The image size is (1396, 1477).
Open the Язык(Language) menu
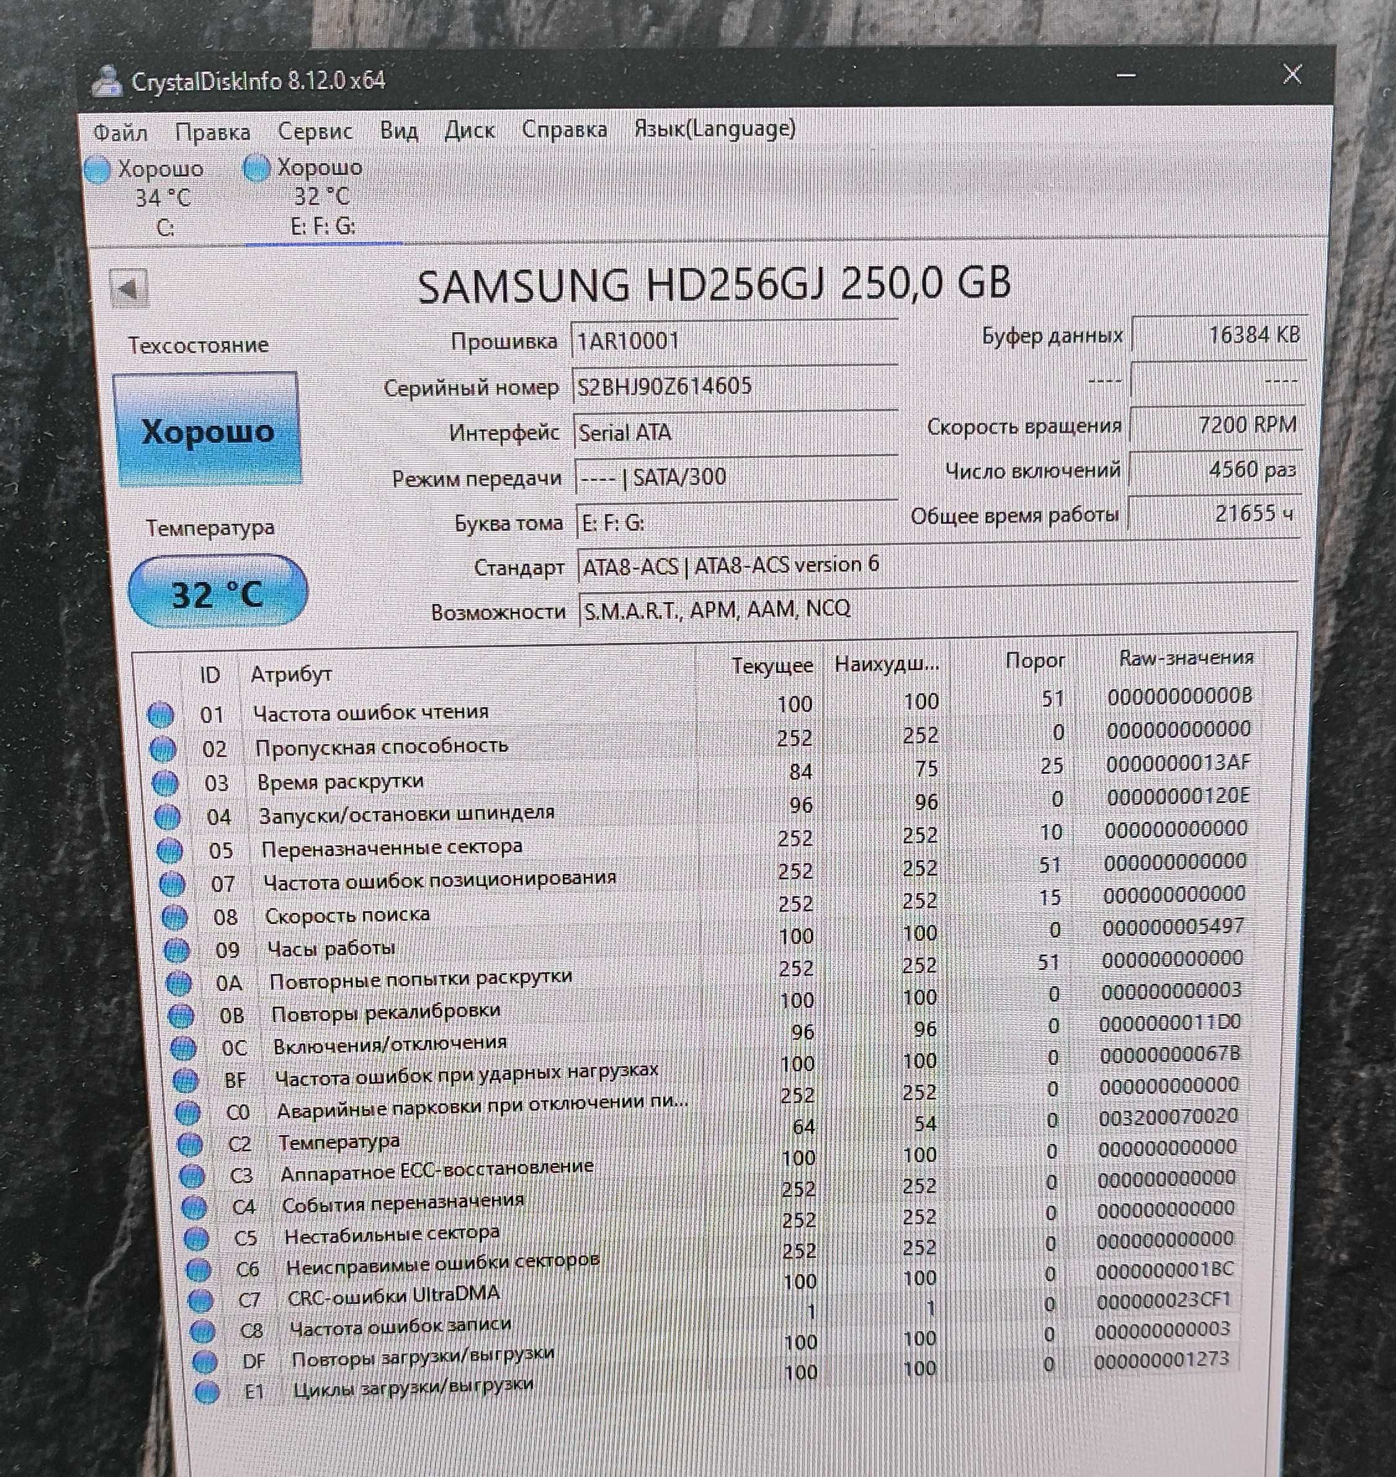[714, 129]
